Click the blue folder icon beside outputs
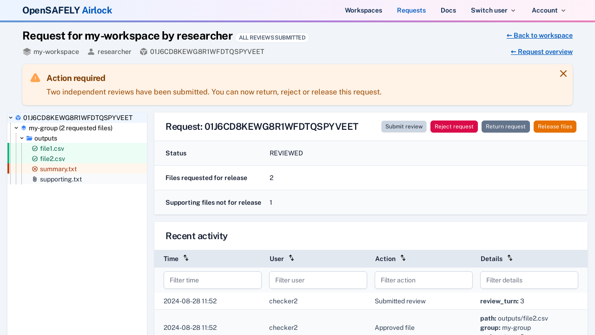 coord(28,138)
